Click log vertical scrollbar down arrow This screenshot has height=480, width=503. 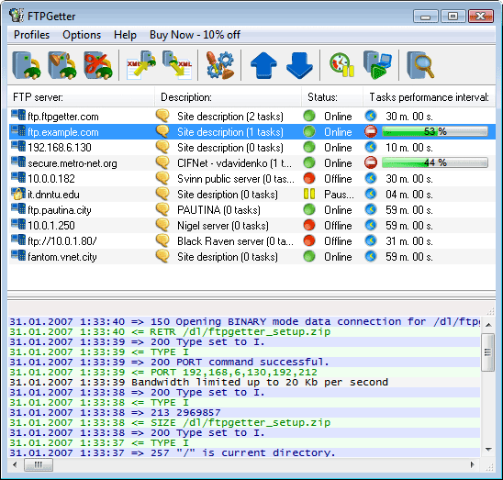tap(488, 450)
